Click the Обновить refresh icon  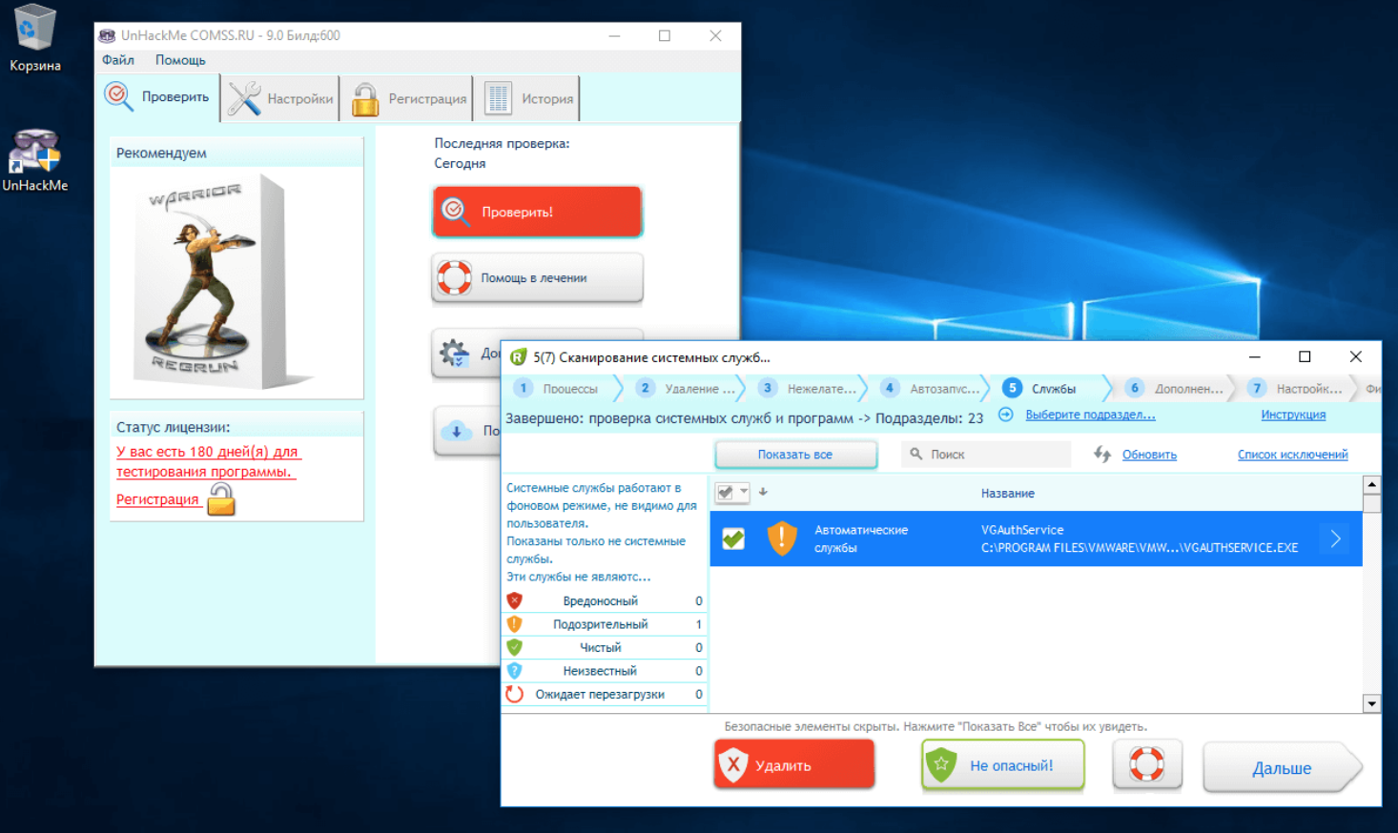1102,455
